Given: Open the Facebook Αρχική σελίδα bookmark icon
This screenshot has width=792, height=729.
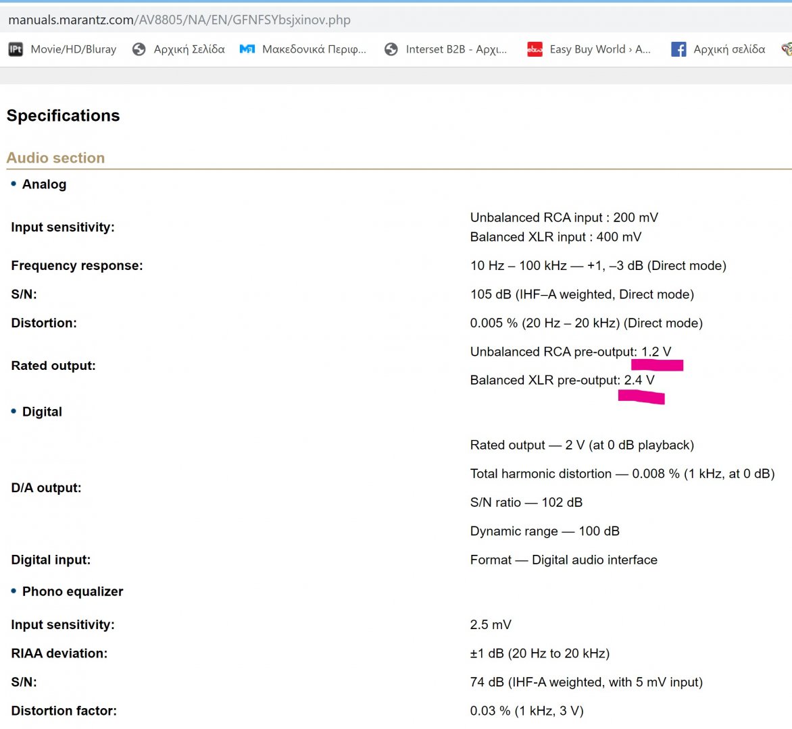Looking at the screenshot, I should pos(678,49).
